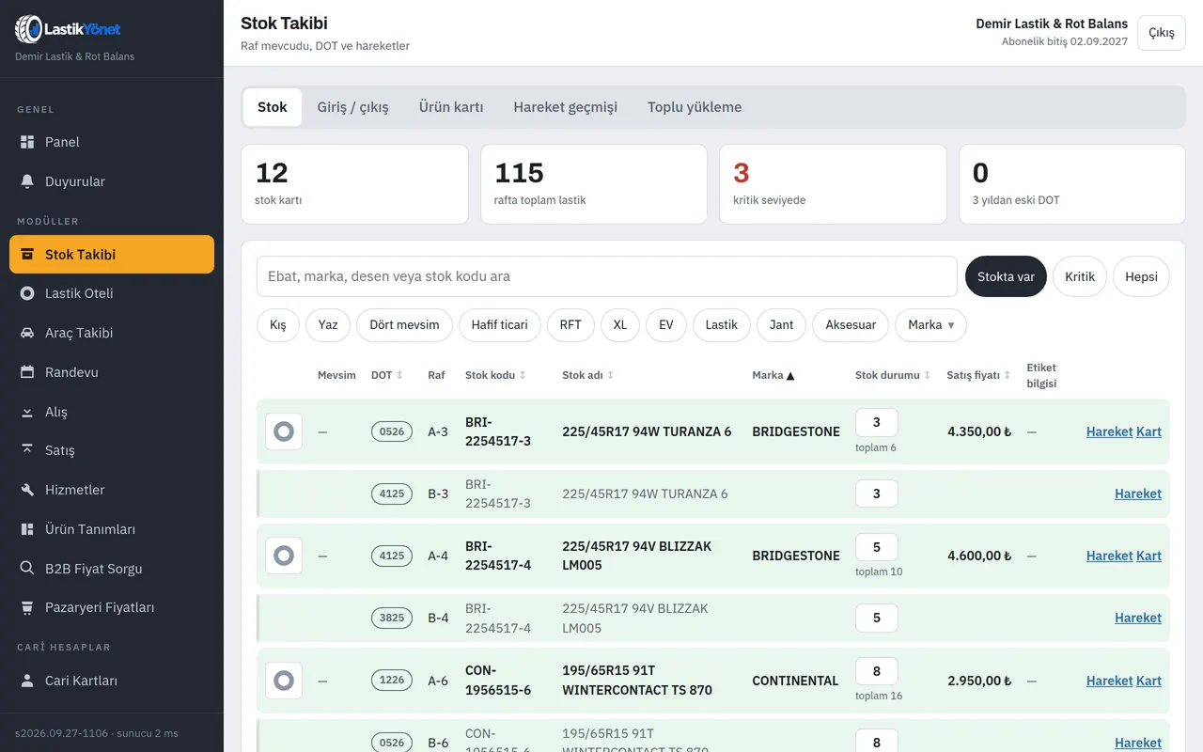Toggle the Hafif ticari filter

click(500, 324)
